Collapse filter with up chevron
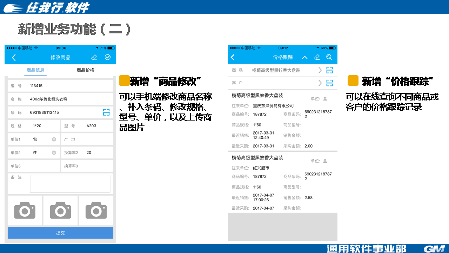The height and width of the screenshot is (253, 449). point(304,57)
